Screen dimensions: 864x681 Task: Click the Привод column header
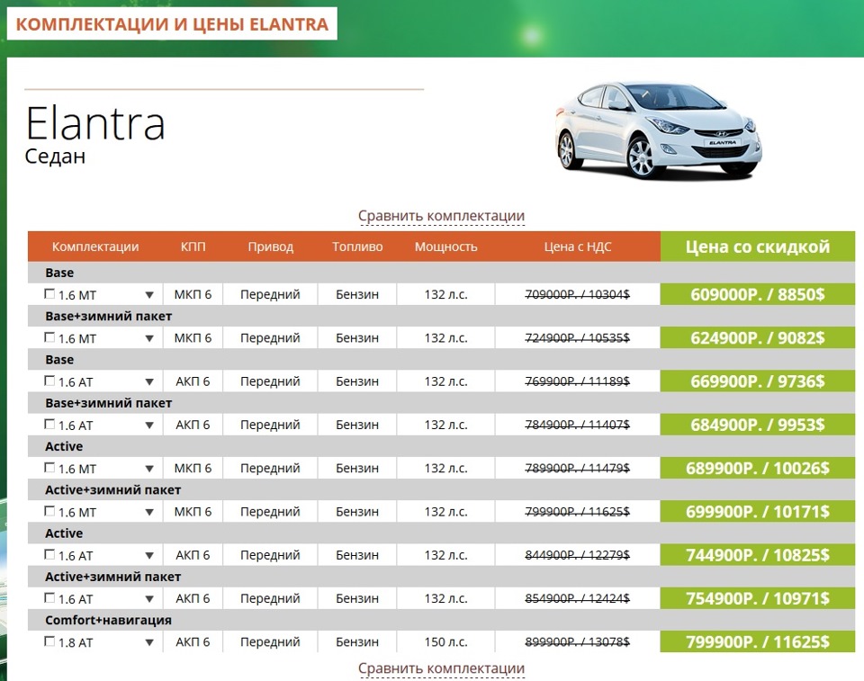(271, 246)
